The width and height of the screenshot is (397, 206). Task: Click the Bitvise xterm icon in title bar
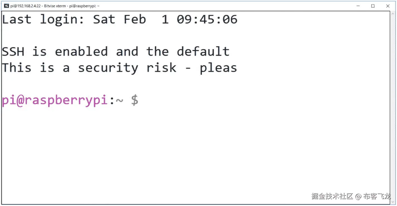(x=6, y=6)
